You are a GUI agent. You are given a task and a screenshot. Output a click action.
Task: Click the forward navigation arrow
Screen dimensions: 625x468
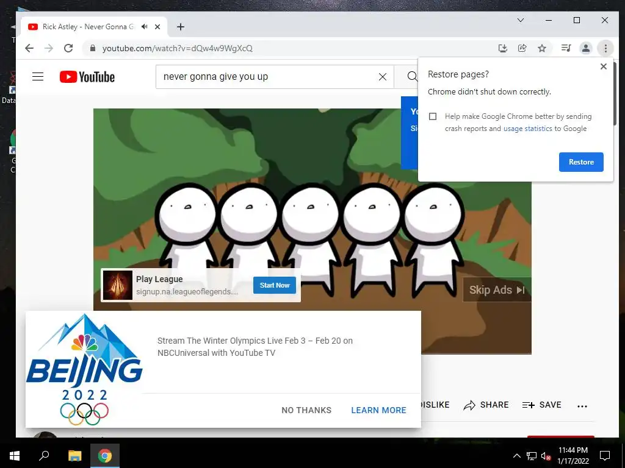[x=49, y=48]
